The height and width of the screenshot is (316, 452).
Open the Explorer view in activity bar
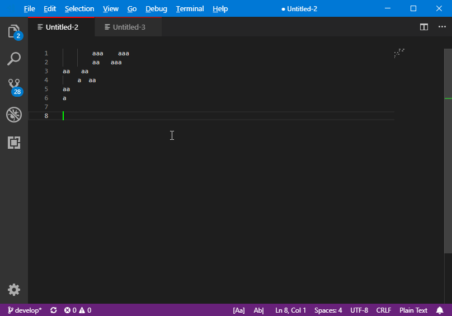coord(14,31)
